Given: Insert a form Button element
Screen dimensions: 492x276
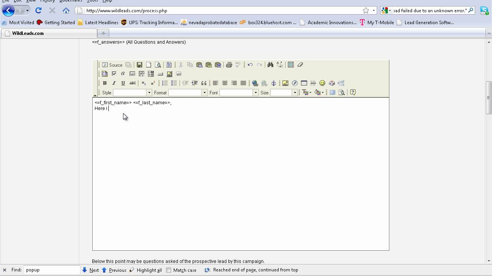Looking at the screenshot, I should click(x=160, y=74).
